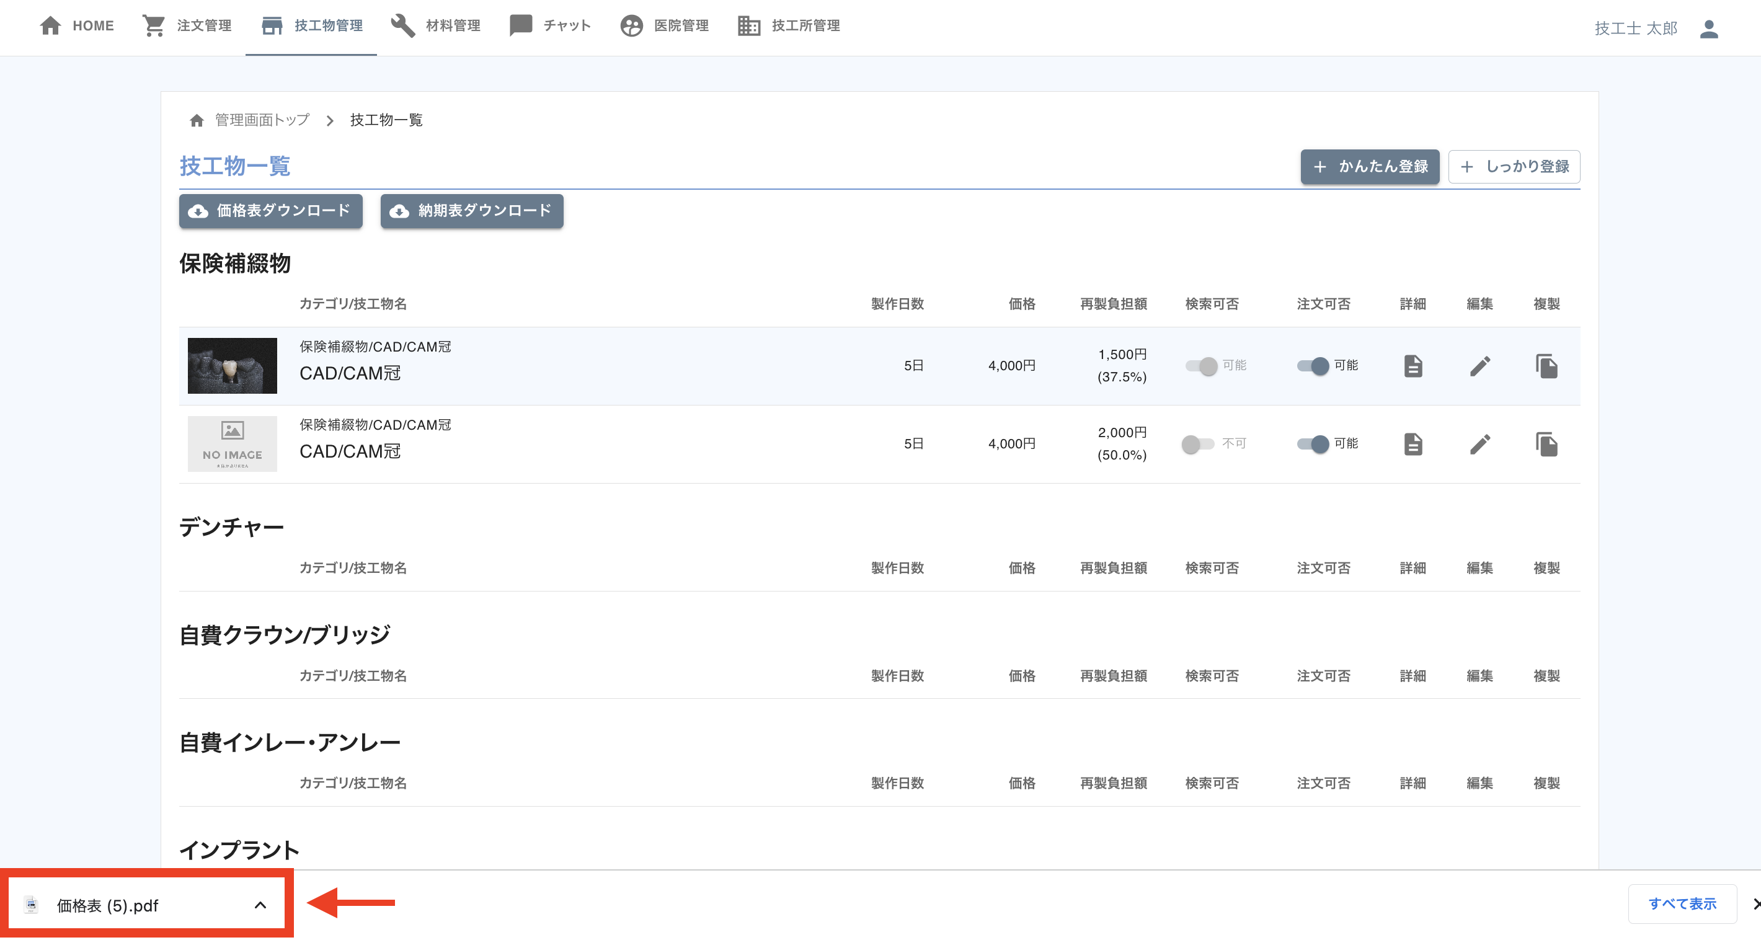
Task: Toggle 検索可否 switch on first CAD/CAM冠 row
Action: pos(1201,366)
